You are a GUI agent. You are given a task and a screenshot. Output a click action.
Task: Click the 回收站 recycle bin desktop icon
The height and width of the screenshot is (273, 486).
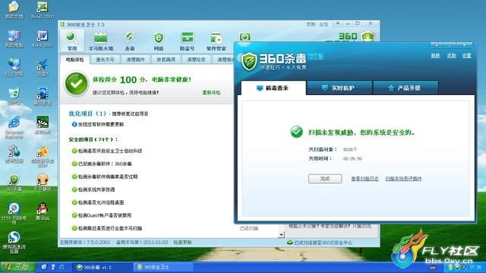click(x=14, y=96)
